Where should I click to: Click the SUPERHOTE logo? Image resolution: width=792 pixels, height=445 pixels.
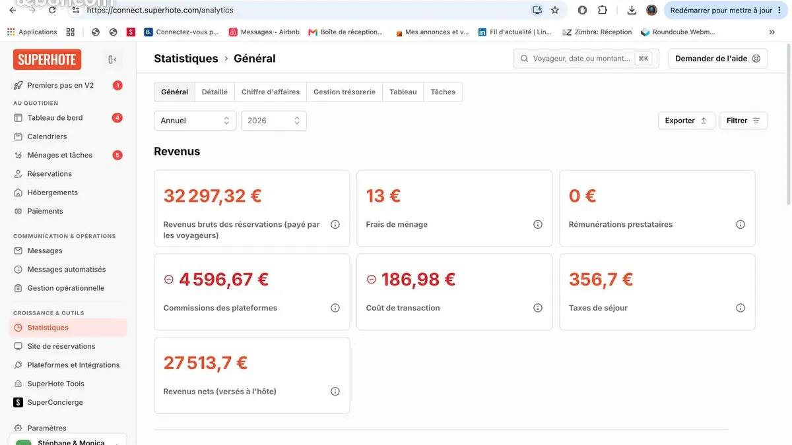pyautogui.click(x=47, y=59)
